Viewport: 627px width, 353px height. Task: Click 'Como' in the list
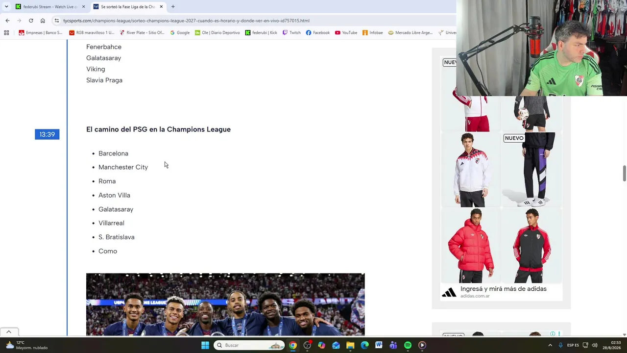108,251
